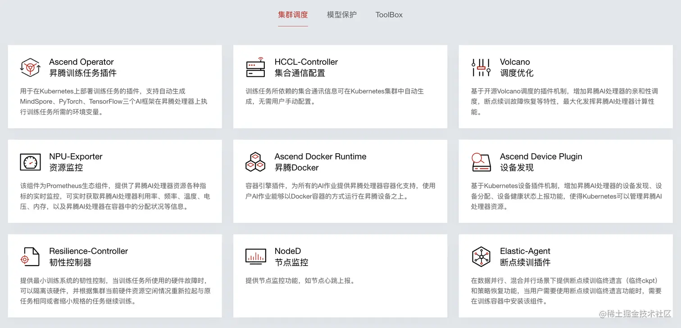681x328 pixels.
Task: Click the text 提供节点监控功能，如节点心跳上报。
Action: tap(300, 281)
